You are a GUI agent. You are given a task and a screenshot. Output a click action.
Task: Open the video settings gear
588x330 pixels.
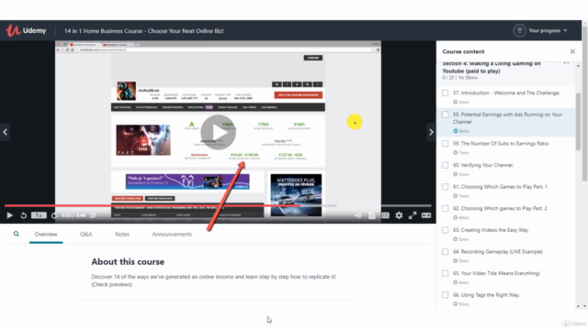(399, 215)
